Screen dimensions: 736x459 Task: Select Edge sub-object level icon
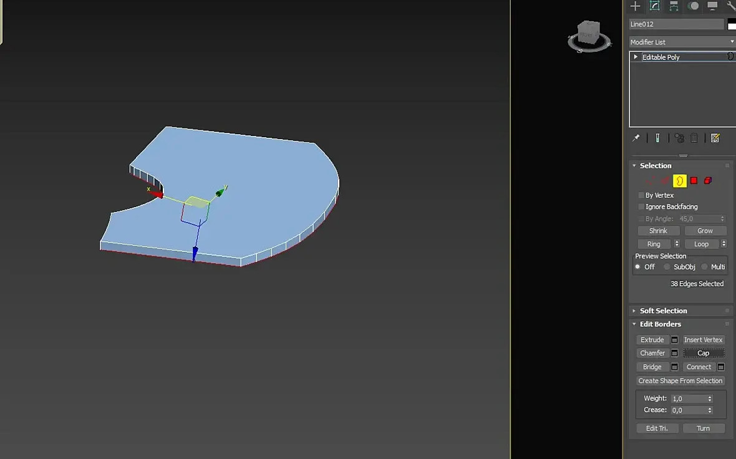[x=665, y=181]
